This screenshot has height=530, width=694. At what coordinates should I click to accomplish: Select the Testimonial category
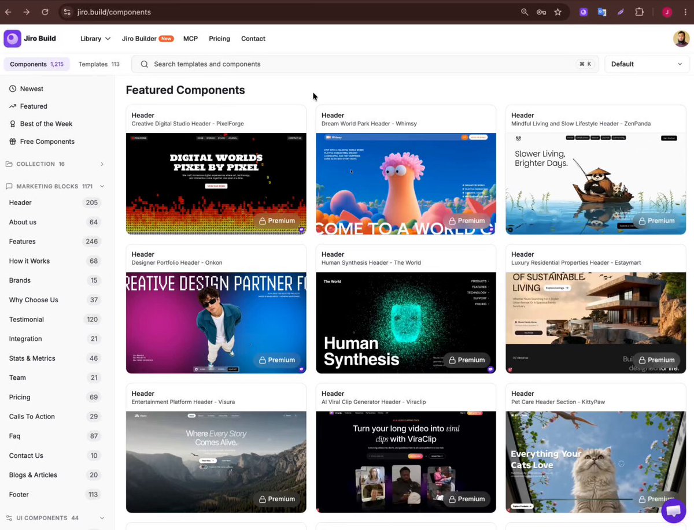[x=55, y=320]
